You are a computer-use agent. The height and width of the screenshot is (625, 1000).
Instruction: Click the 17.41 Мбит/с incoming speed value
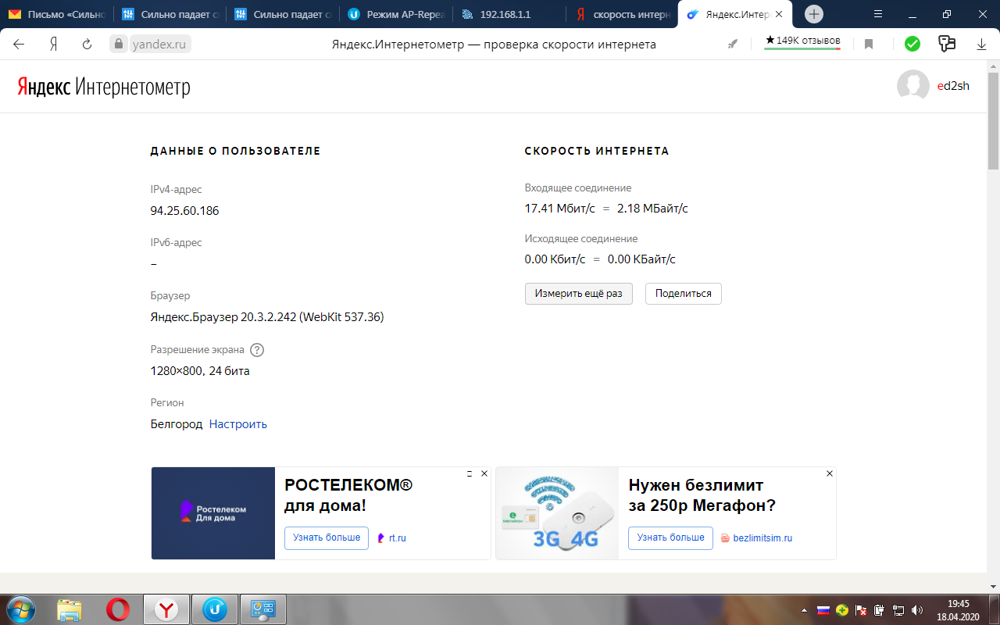(x=560, y=209)
